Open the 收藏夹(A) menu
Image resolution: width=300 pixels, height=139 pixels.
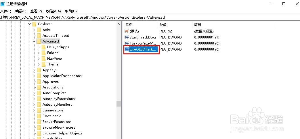coord(53,11)
